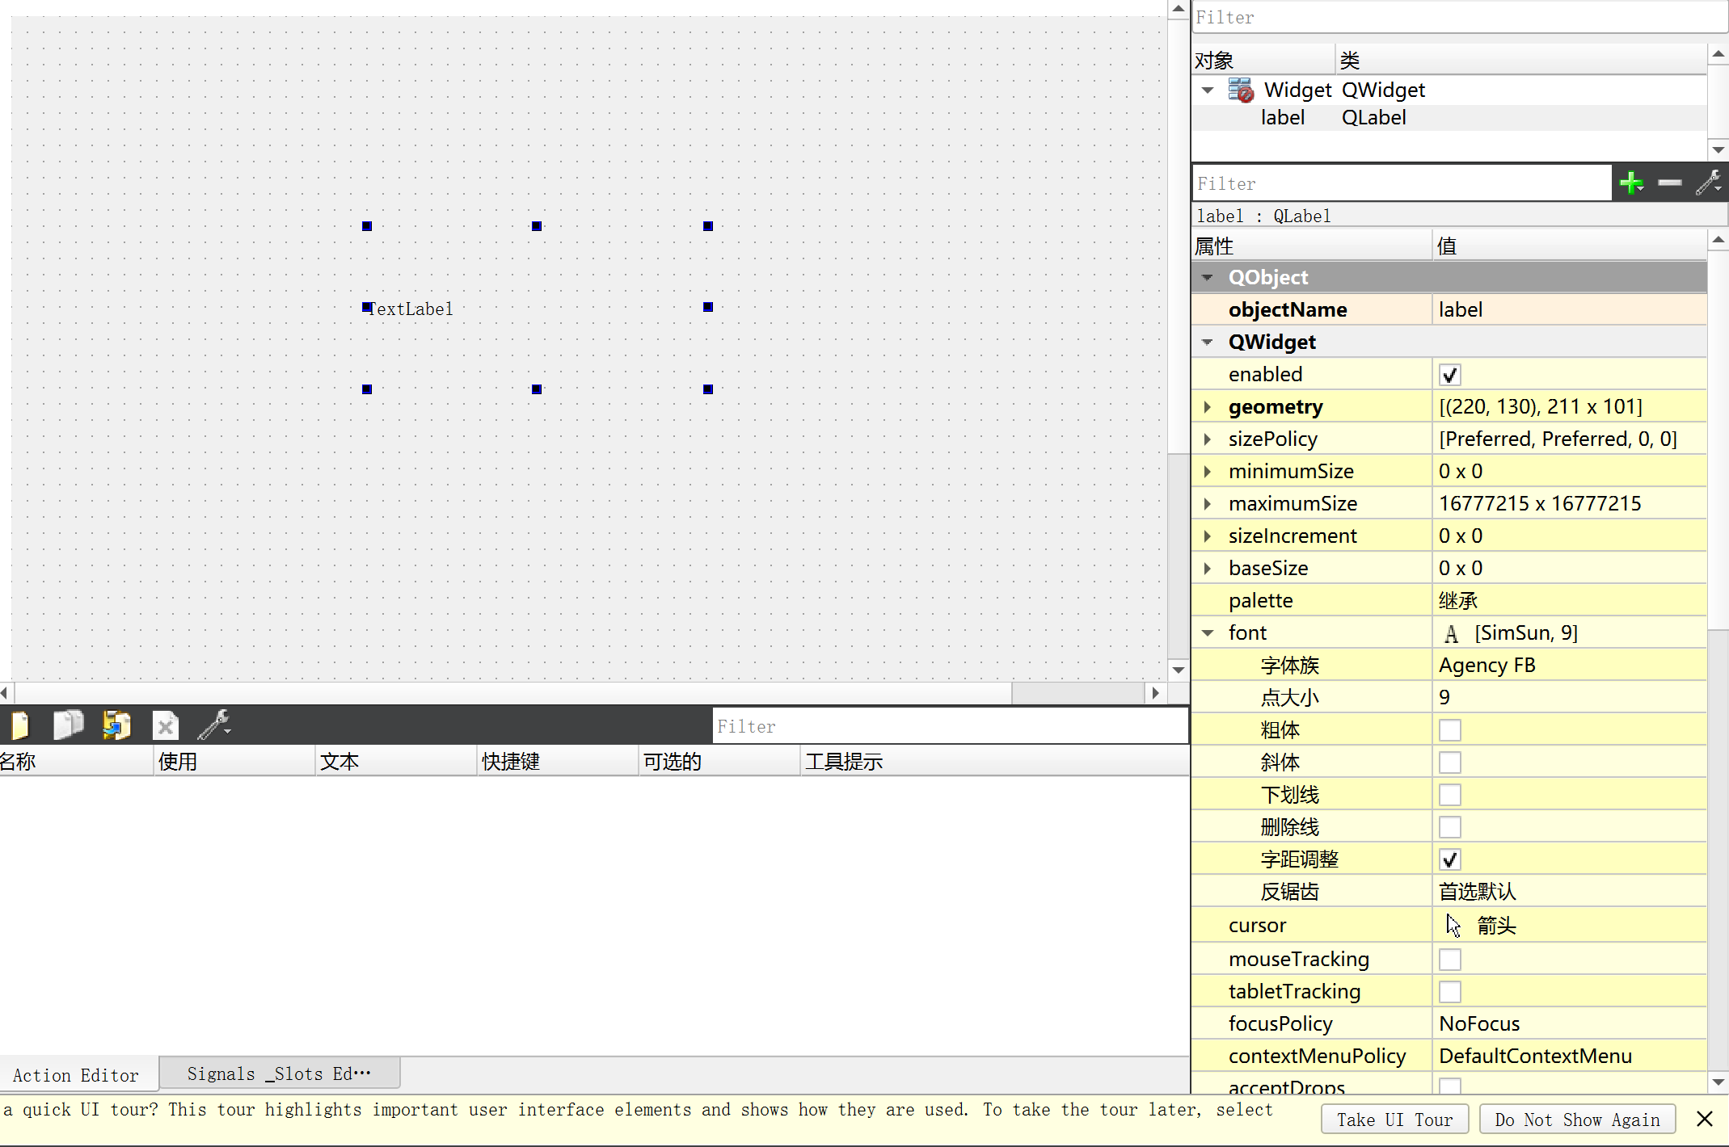Image resolution: width=1729 pixels, height=1147 pixels.
Task: Click the Copy action icon
Action: coord(68,725)
